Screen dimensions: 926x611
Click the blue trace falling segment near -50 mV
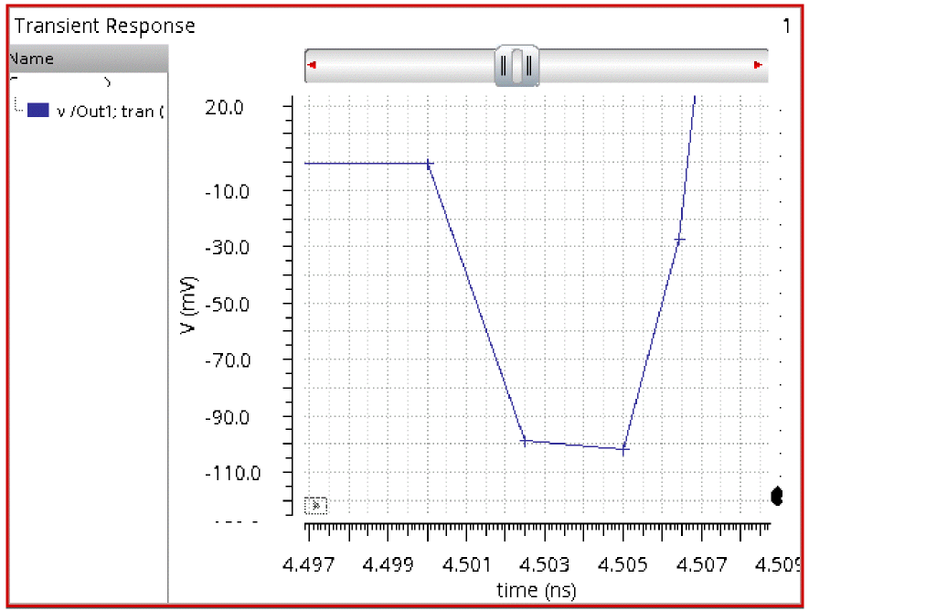click(x=476, y=304)
